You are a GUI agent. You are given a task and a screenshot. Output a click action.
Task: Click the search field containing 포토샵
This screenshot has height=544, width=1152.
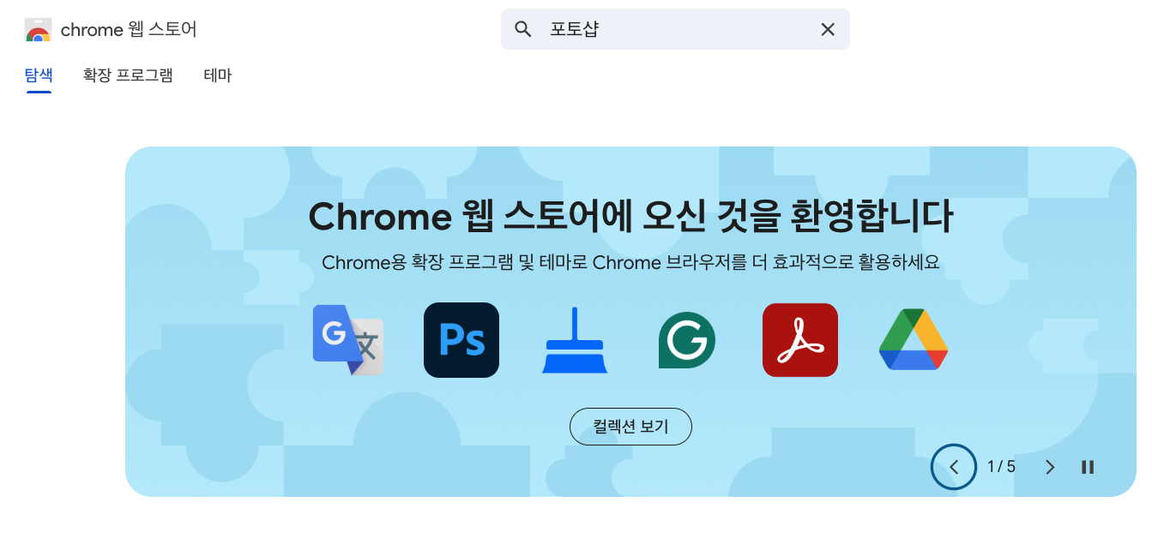[x=675, y=29]
